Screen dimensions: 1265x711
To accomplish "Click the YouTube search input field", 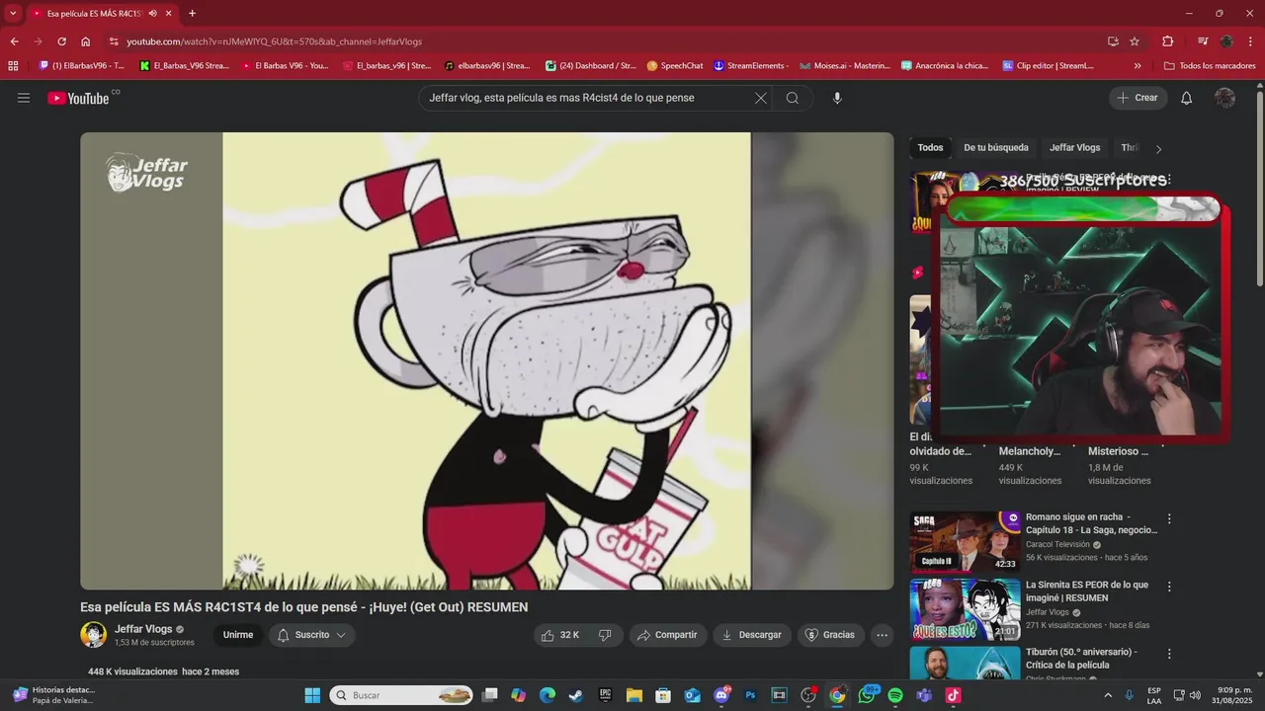I will click(x=588, y=98).
